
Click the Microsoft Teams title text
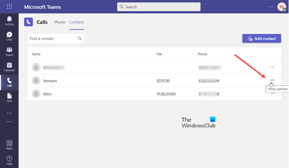(x=43, y=7)
